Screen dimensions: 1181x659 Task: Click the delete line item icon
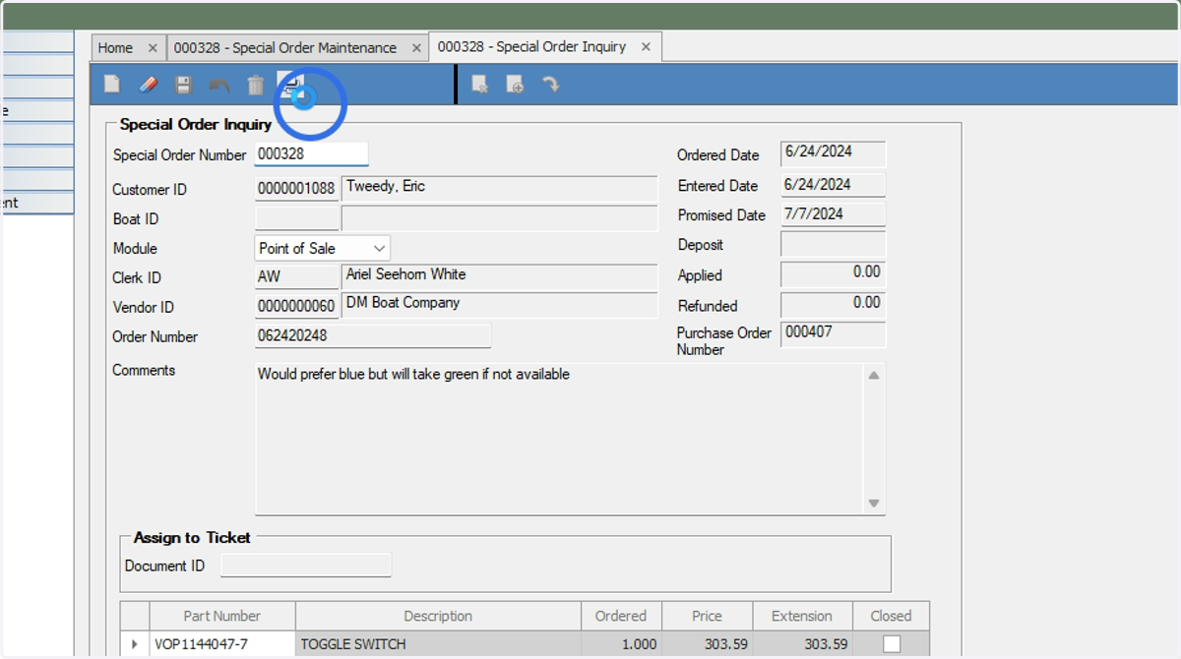tap(480, 85)
